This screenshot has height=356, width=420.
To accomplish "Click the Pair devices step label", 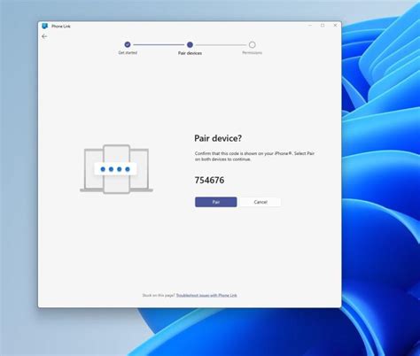I will pyautogui.click(x=190, y=53).
